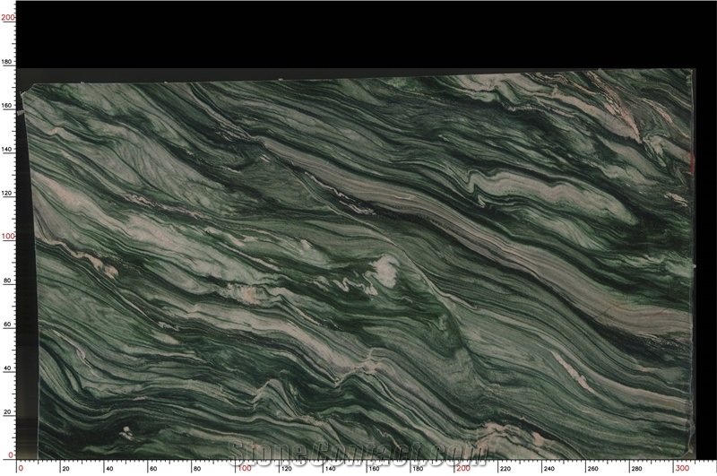Click the 40 mark on horizontal ruler
This screenshot has height=476, width=717.
109,469
